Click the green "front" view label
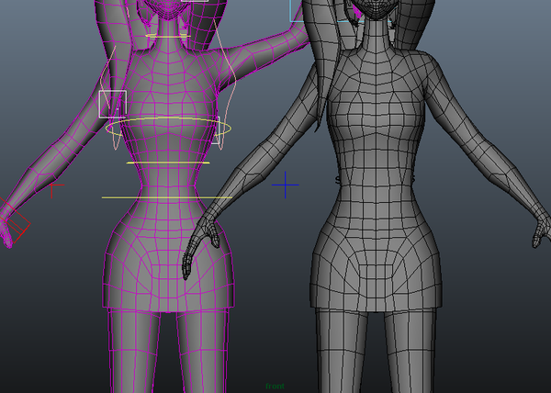Screen dimensions: 551x393 point(275,386)
